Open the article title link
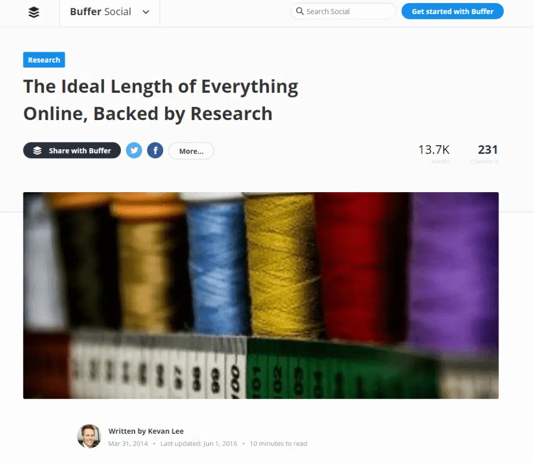Image resolution: width=534 pixels, height=463 pixels. coord(161,100)
